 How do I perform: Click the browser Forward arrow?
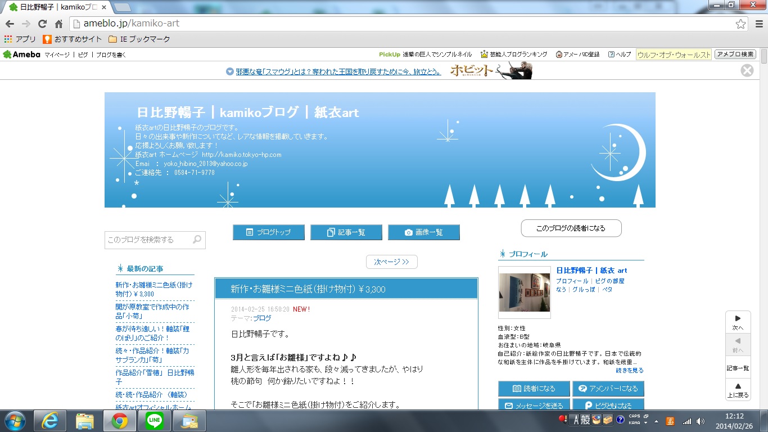click(26, 24)
